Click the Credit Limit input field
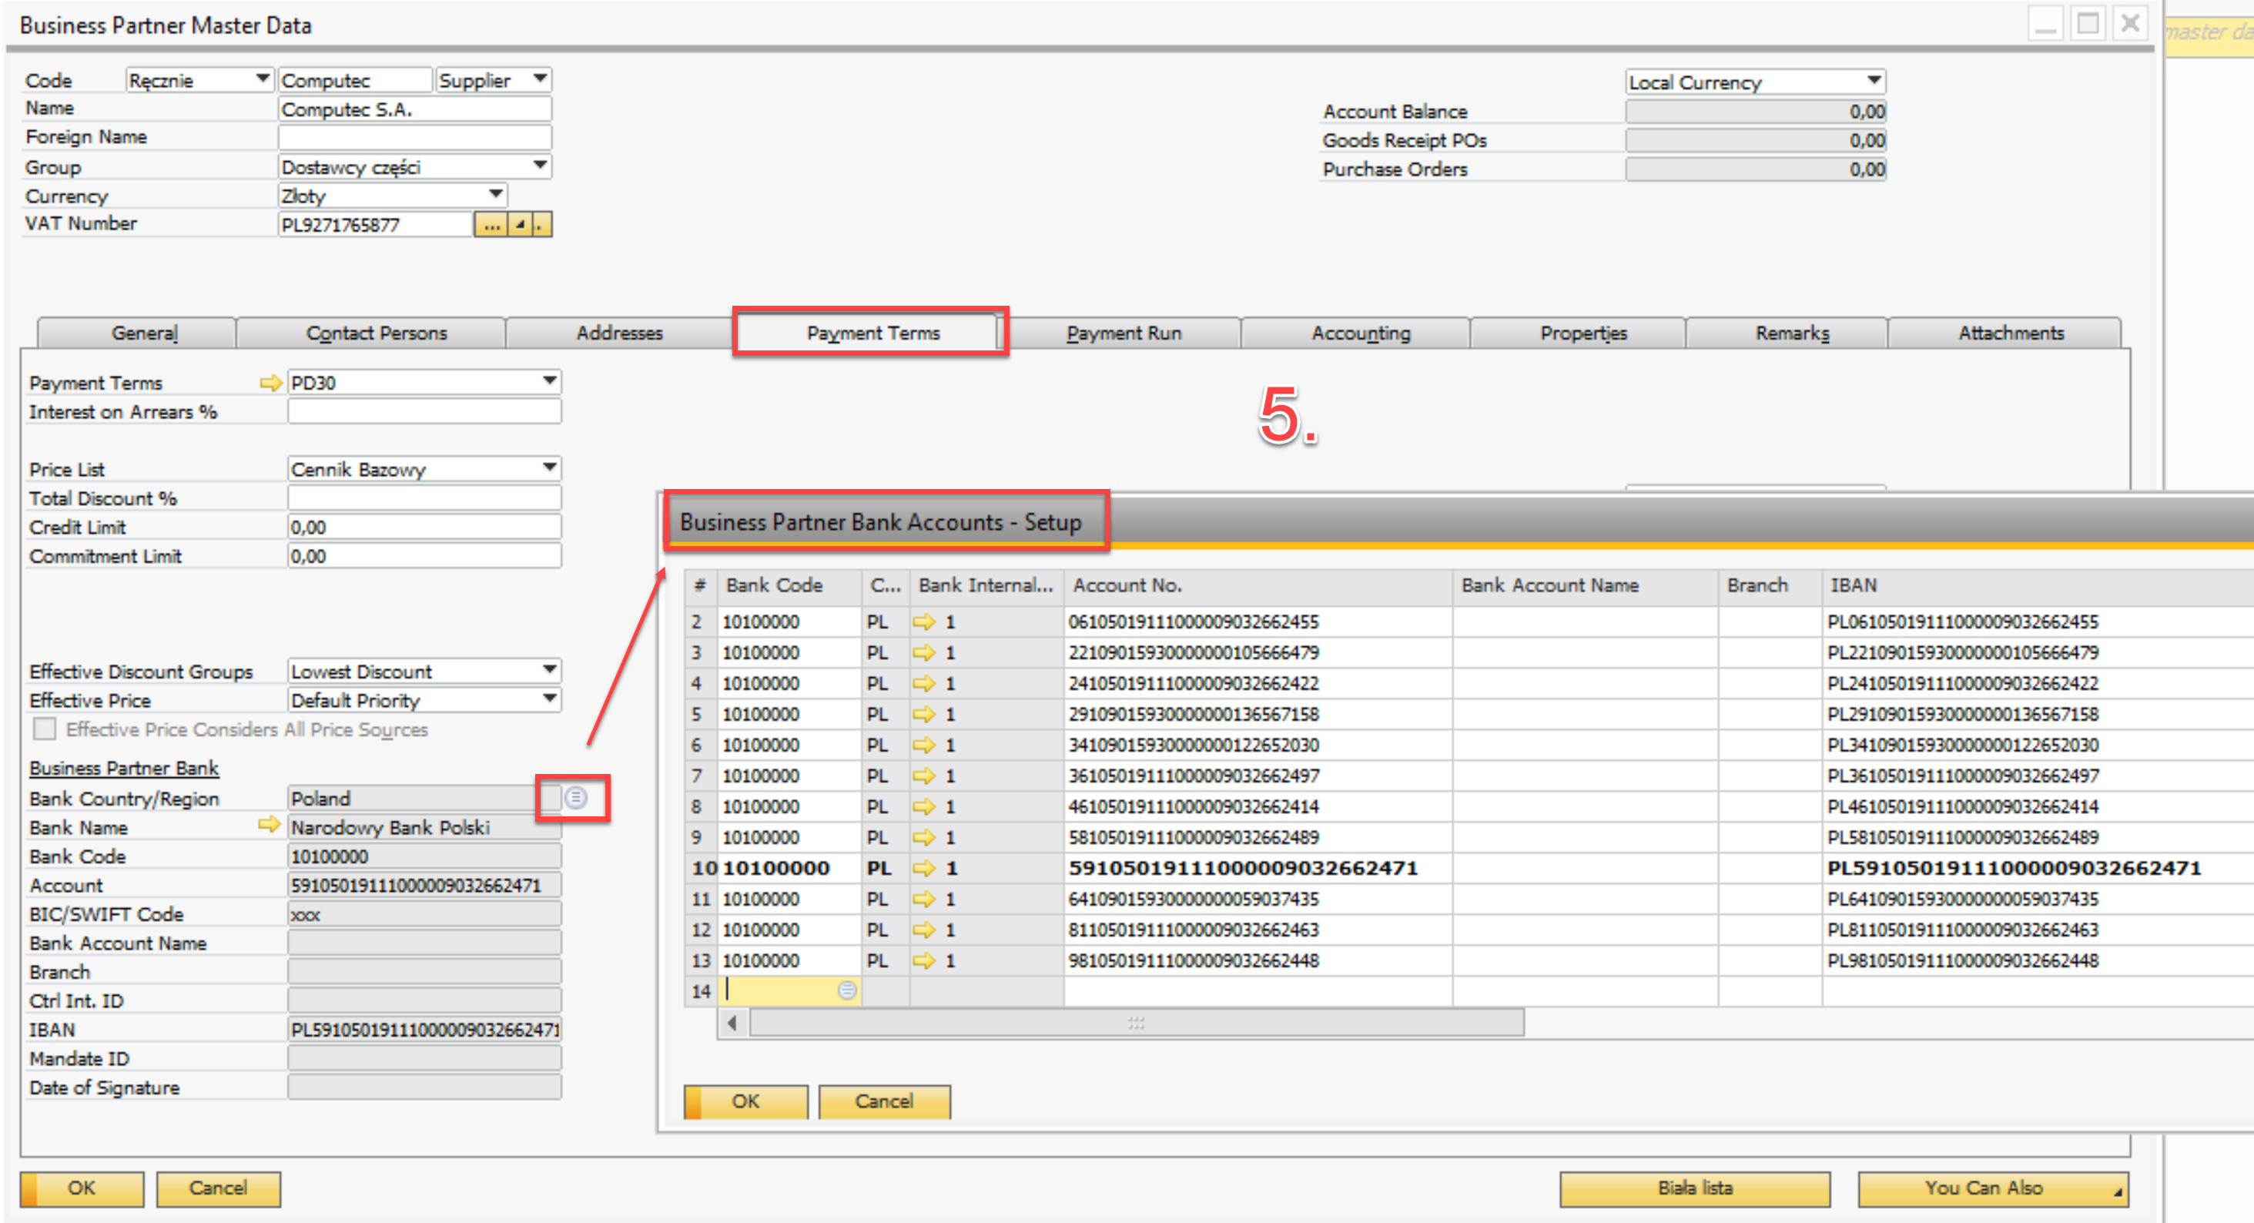The width and height of the screenshot is (2254, 1223). click(424, 527)
